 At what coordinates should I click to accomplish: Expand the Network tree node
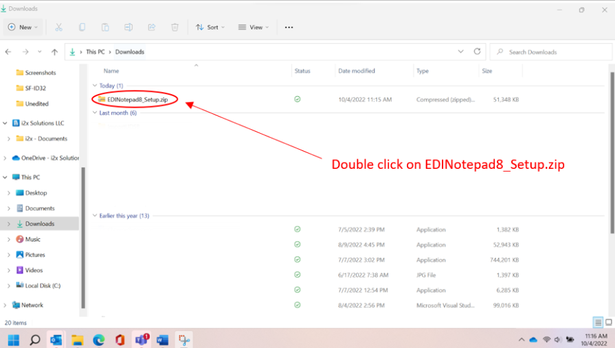click(x=5, y=305)
